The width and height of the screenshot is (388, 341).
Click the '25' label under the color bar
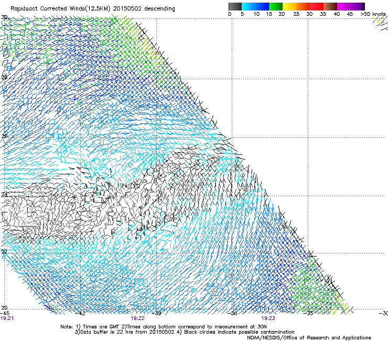point(296,14)
